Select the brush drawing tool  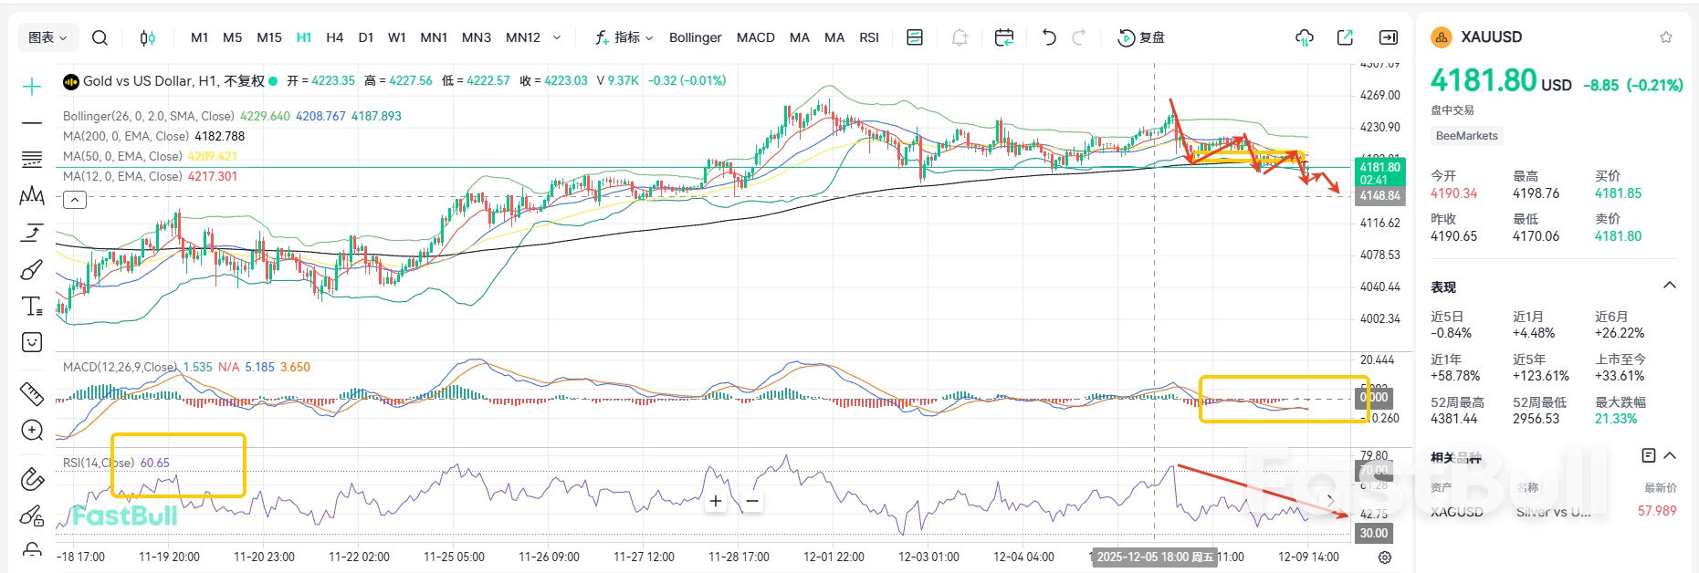32,270
